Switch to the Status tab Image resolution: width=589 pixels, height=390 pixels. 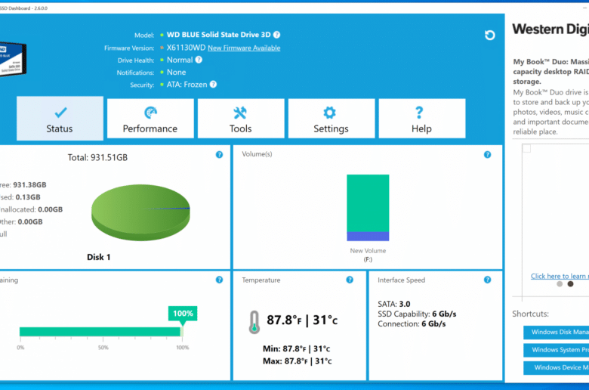click(60, 118)
